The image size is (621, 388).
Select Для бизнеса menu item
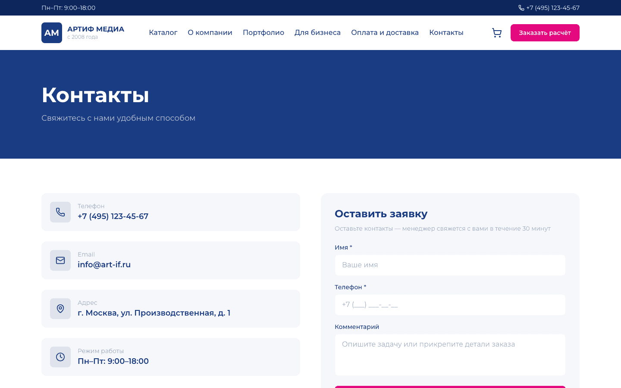pyautogui.click(x=317, y=33)
